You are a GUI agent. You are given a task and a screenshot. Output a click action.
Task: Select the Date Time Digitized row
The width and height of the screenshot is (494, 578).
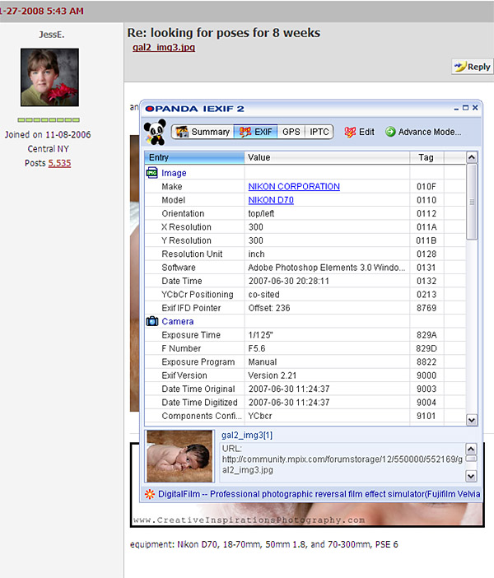pos(305,402)
